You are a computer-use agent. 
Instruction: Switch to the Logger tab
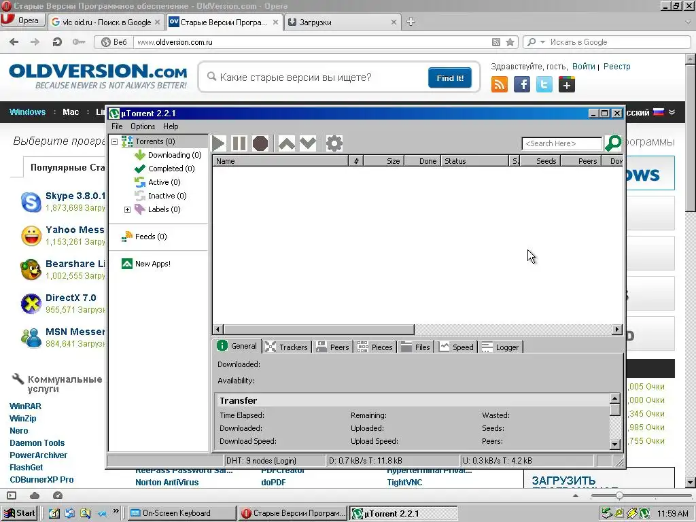501,347
